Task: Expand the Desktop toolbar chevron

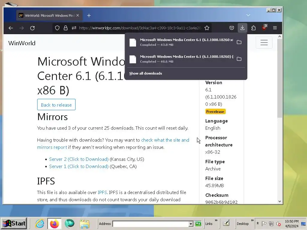Action: pos(252,220)
